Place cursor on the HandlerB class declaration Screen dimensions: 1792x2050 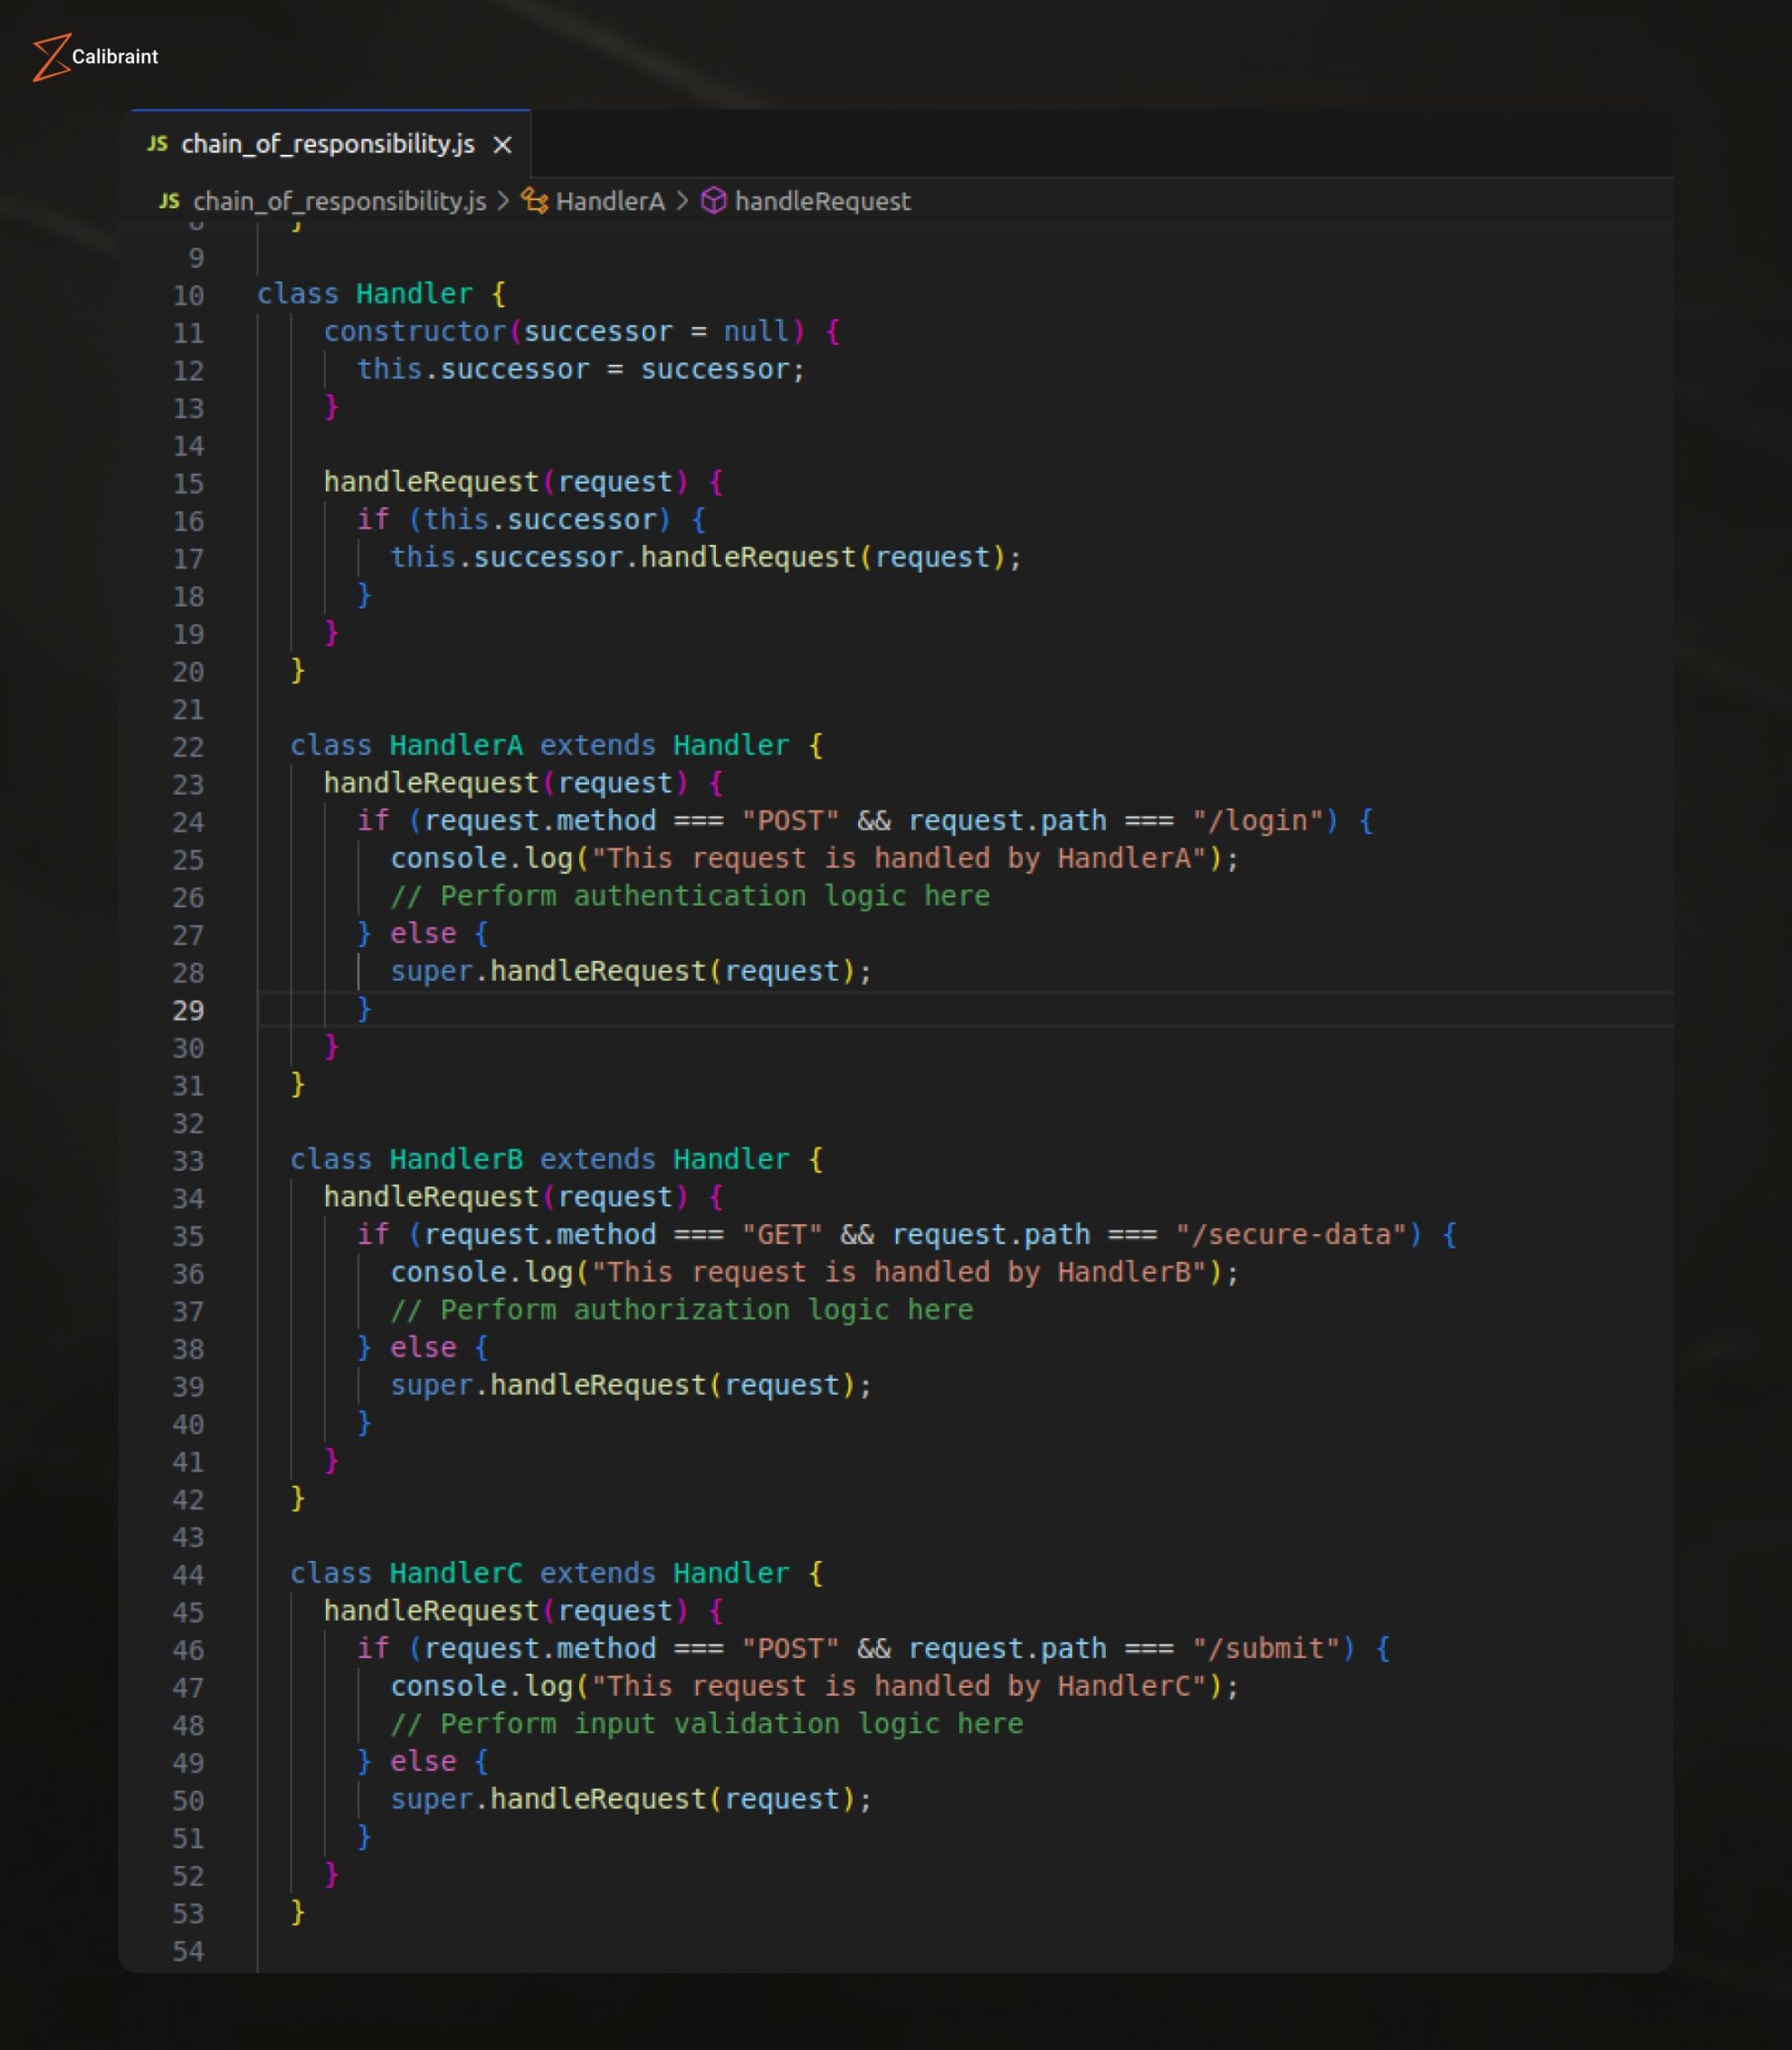pos(460,1159)
